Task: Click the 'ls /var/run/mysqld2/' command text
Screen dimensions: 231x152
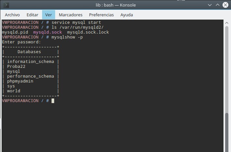Action: coord(78,27)
